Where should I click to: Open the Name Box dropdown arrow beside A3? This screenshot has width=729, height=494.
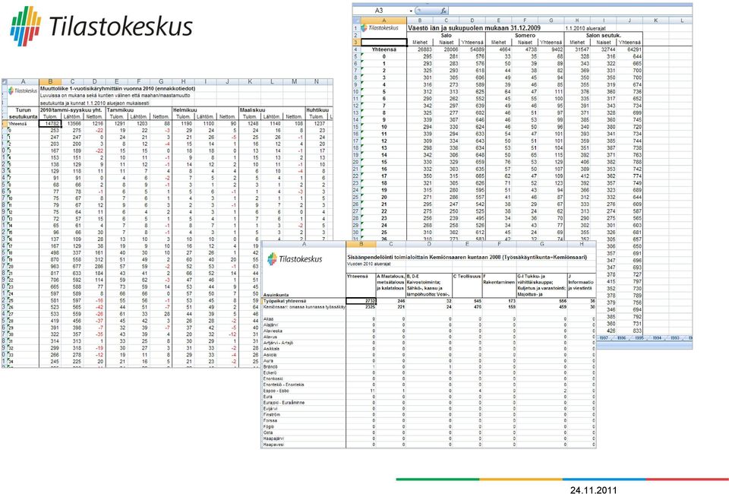411,11
